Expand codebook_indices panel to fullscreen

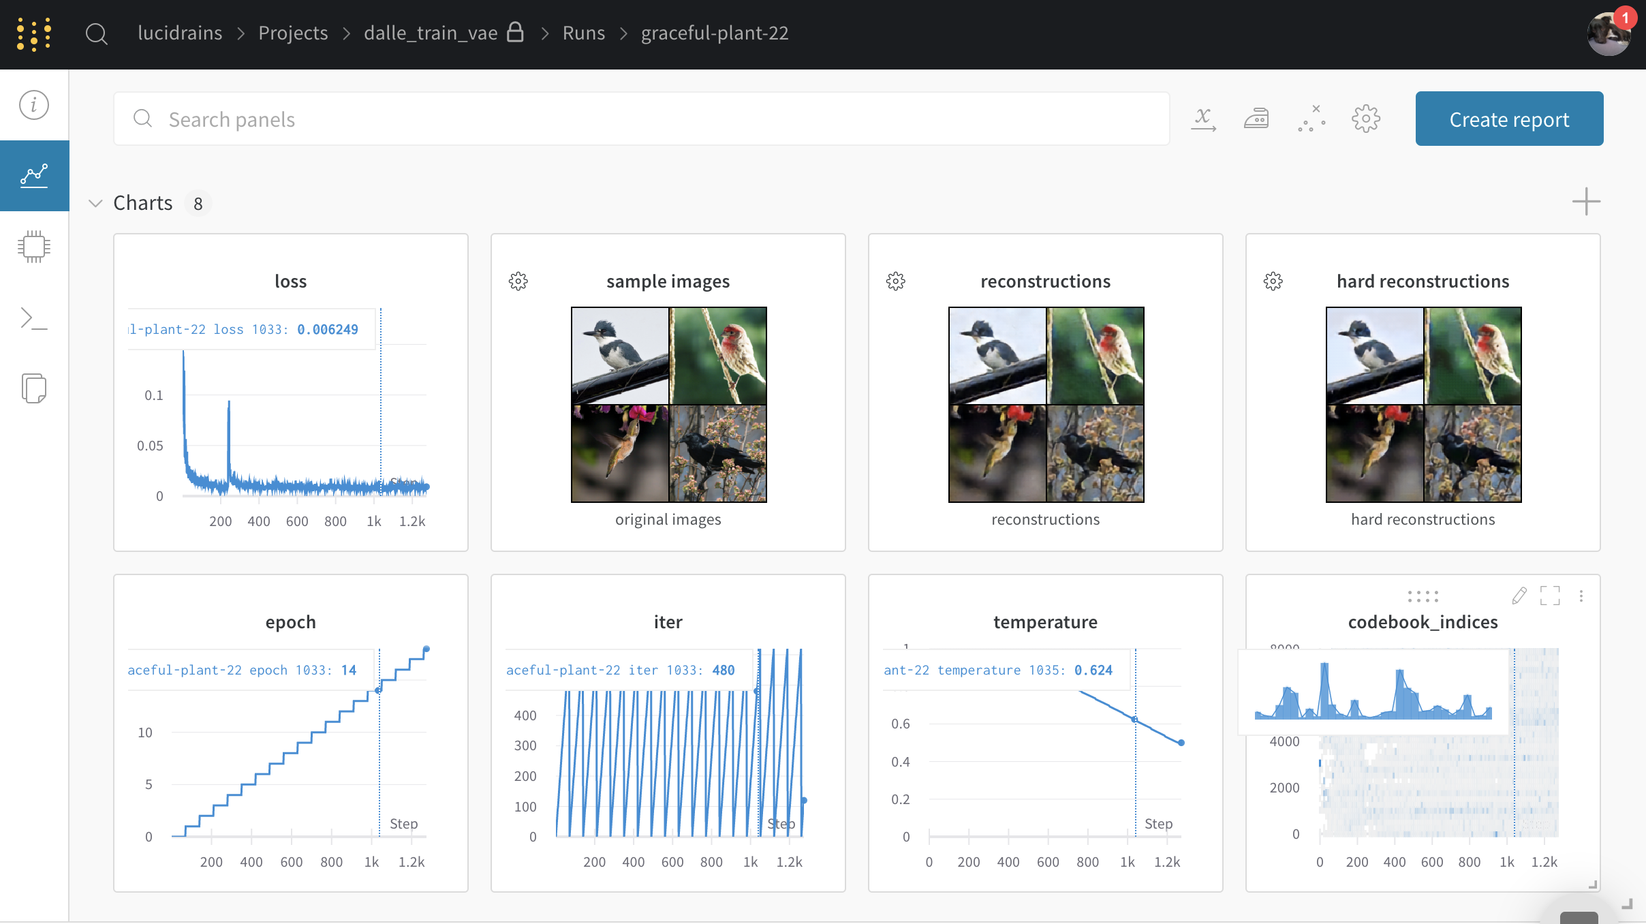pyautogui.click(x=1550, y=596)
